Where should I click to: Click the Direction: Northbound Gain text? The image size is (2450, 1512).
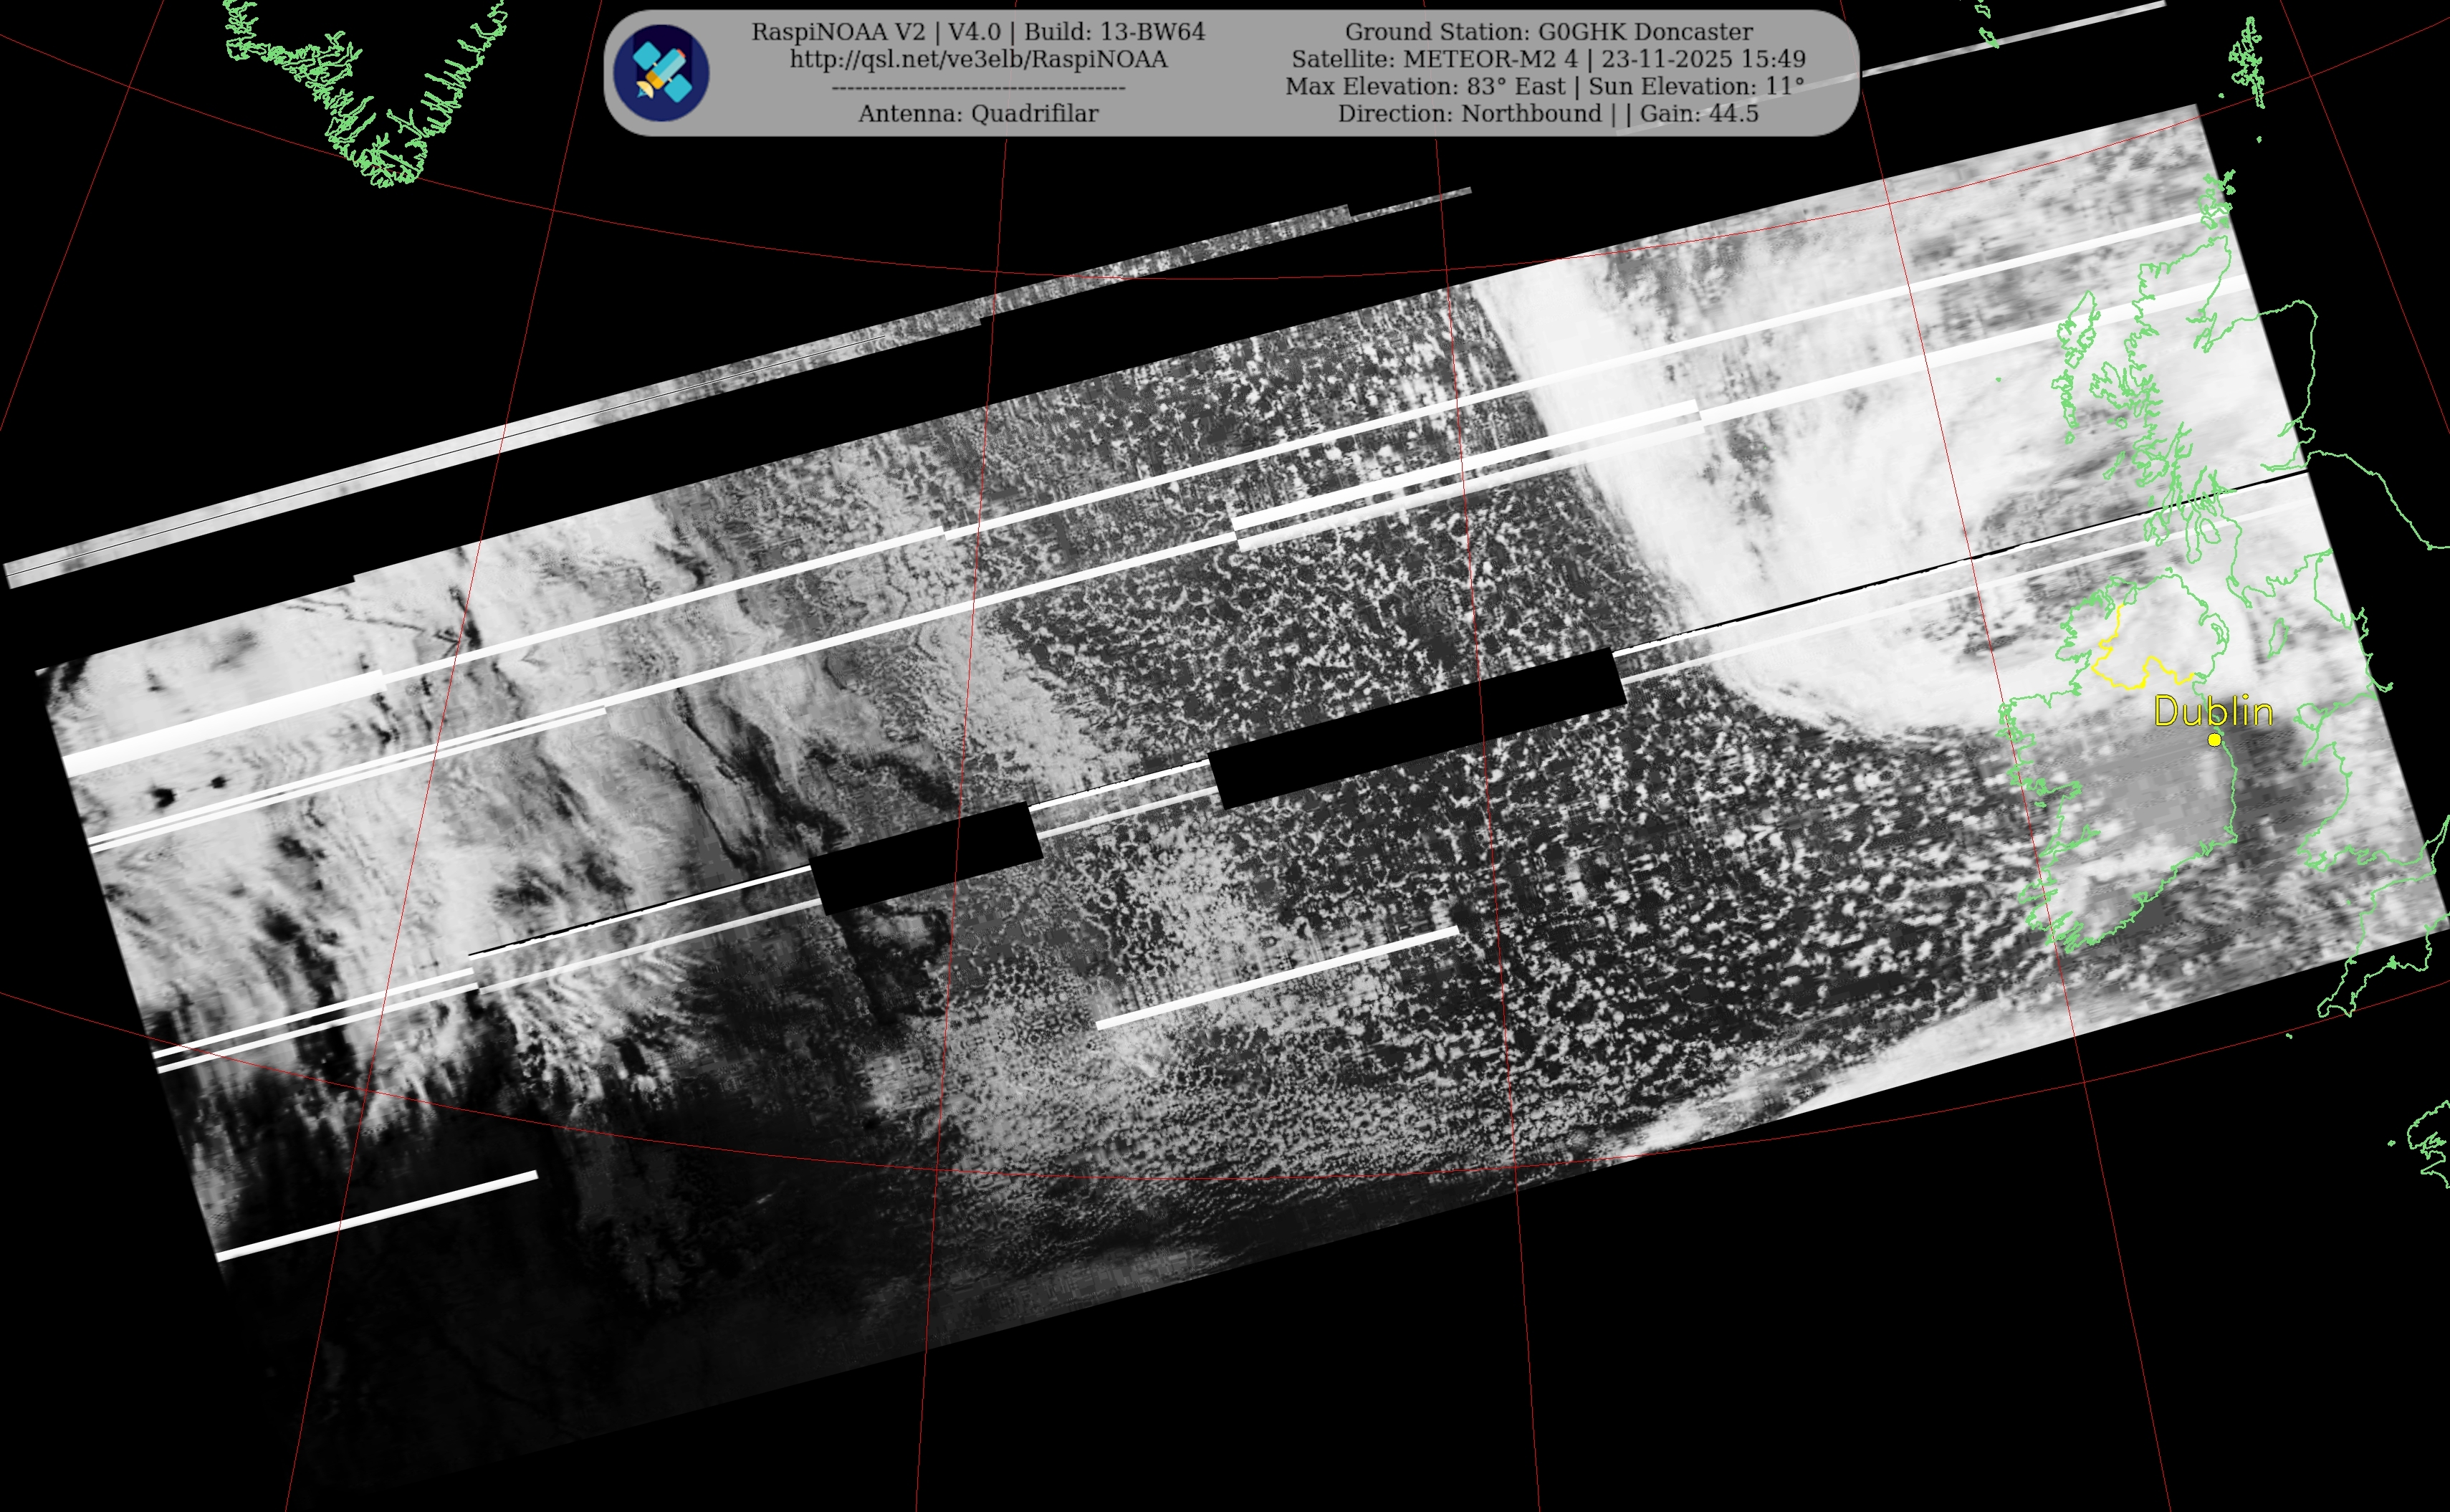(1548, 114)
